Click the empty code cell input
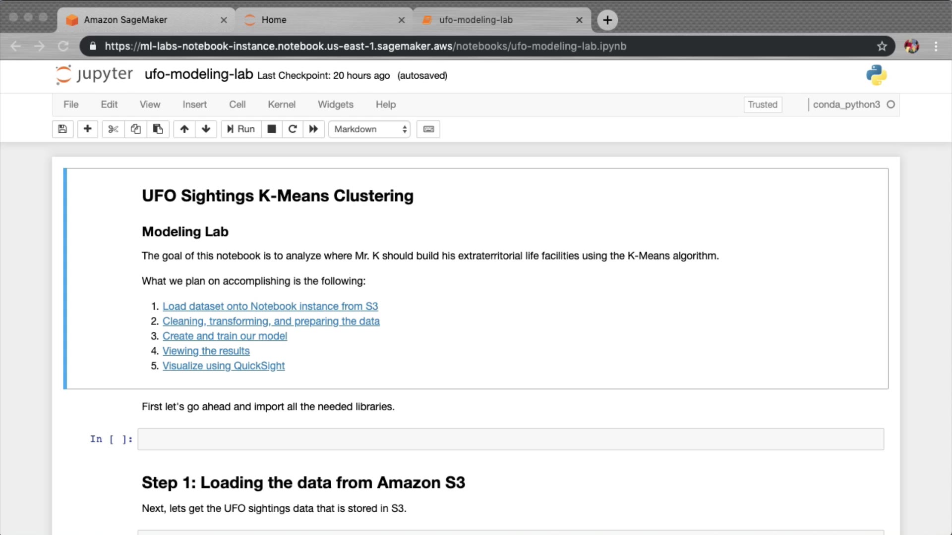Image resolution: width=952 pixels, height=535 pixels. pyautogui.click(x=510, y=439)
